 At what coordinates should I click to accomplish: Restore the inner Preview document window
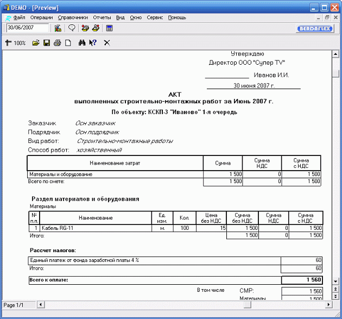tap(327, 17)
